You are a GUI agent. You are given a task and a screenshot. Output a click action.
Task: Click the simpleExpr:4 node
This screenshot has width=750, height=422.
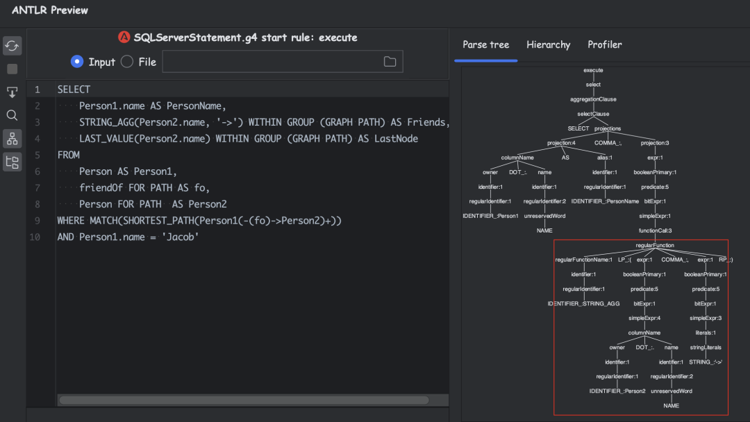point(644,319)
